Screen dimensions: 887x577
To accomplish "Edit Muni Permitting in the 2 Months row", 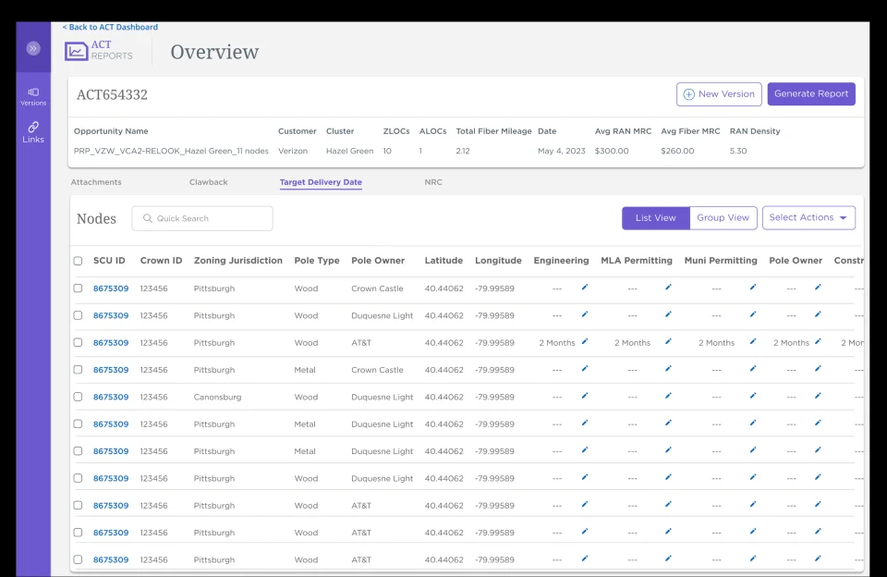I will tap(753, 341).
